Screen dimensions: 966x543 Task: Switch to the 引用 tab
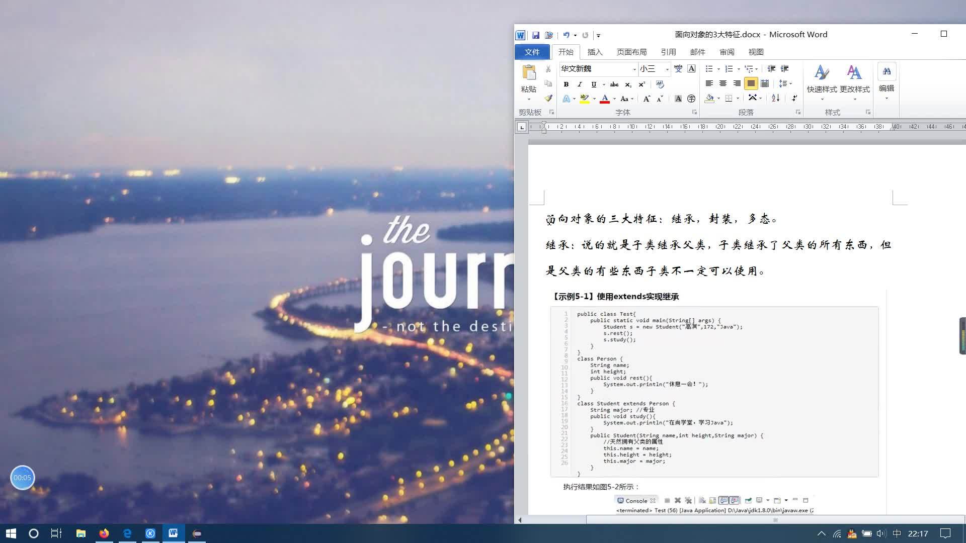point(668,52)
